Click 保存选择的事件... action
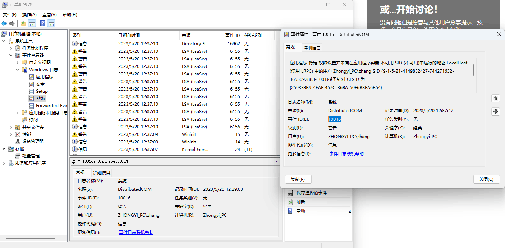The height and width of the screenshot is (248, 505). 313,193
